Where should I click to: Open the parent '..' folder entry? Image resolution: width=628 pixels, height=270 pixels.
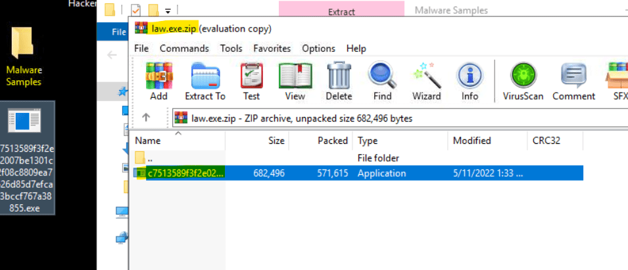[x=150, y=158]
